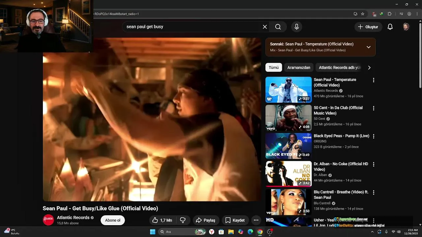Open the Chrome profile icon

(409, 14)
